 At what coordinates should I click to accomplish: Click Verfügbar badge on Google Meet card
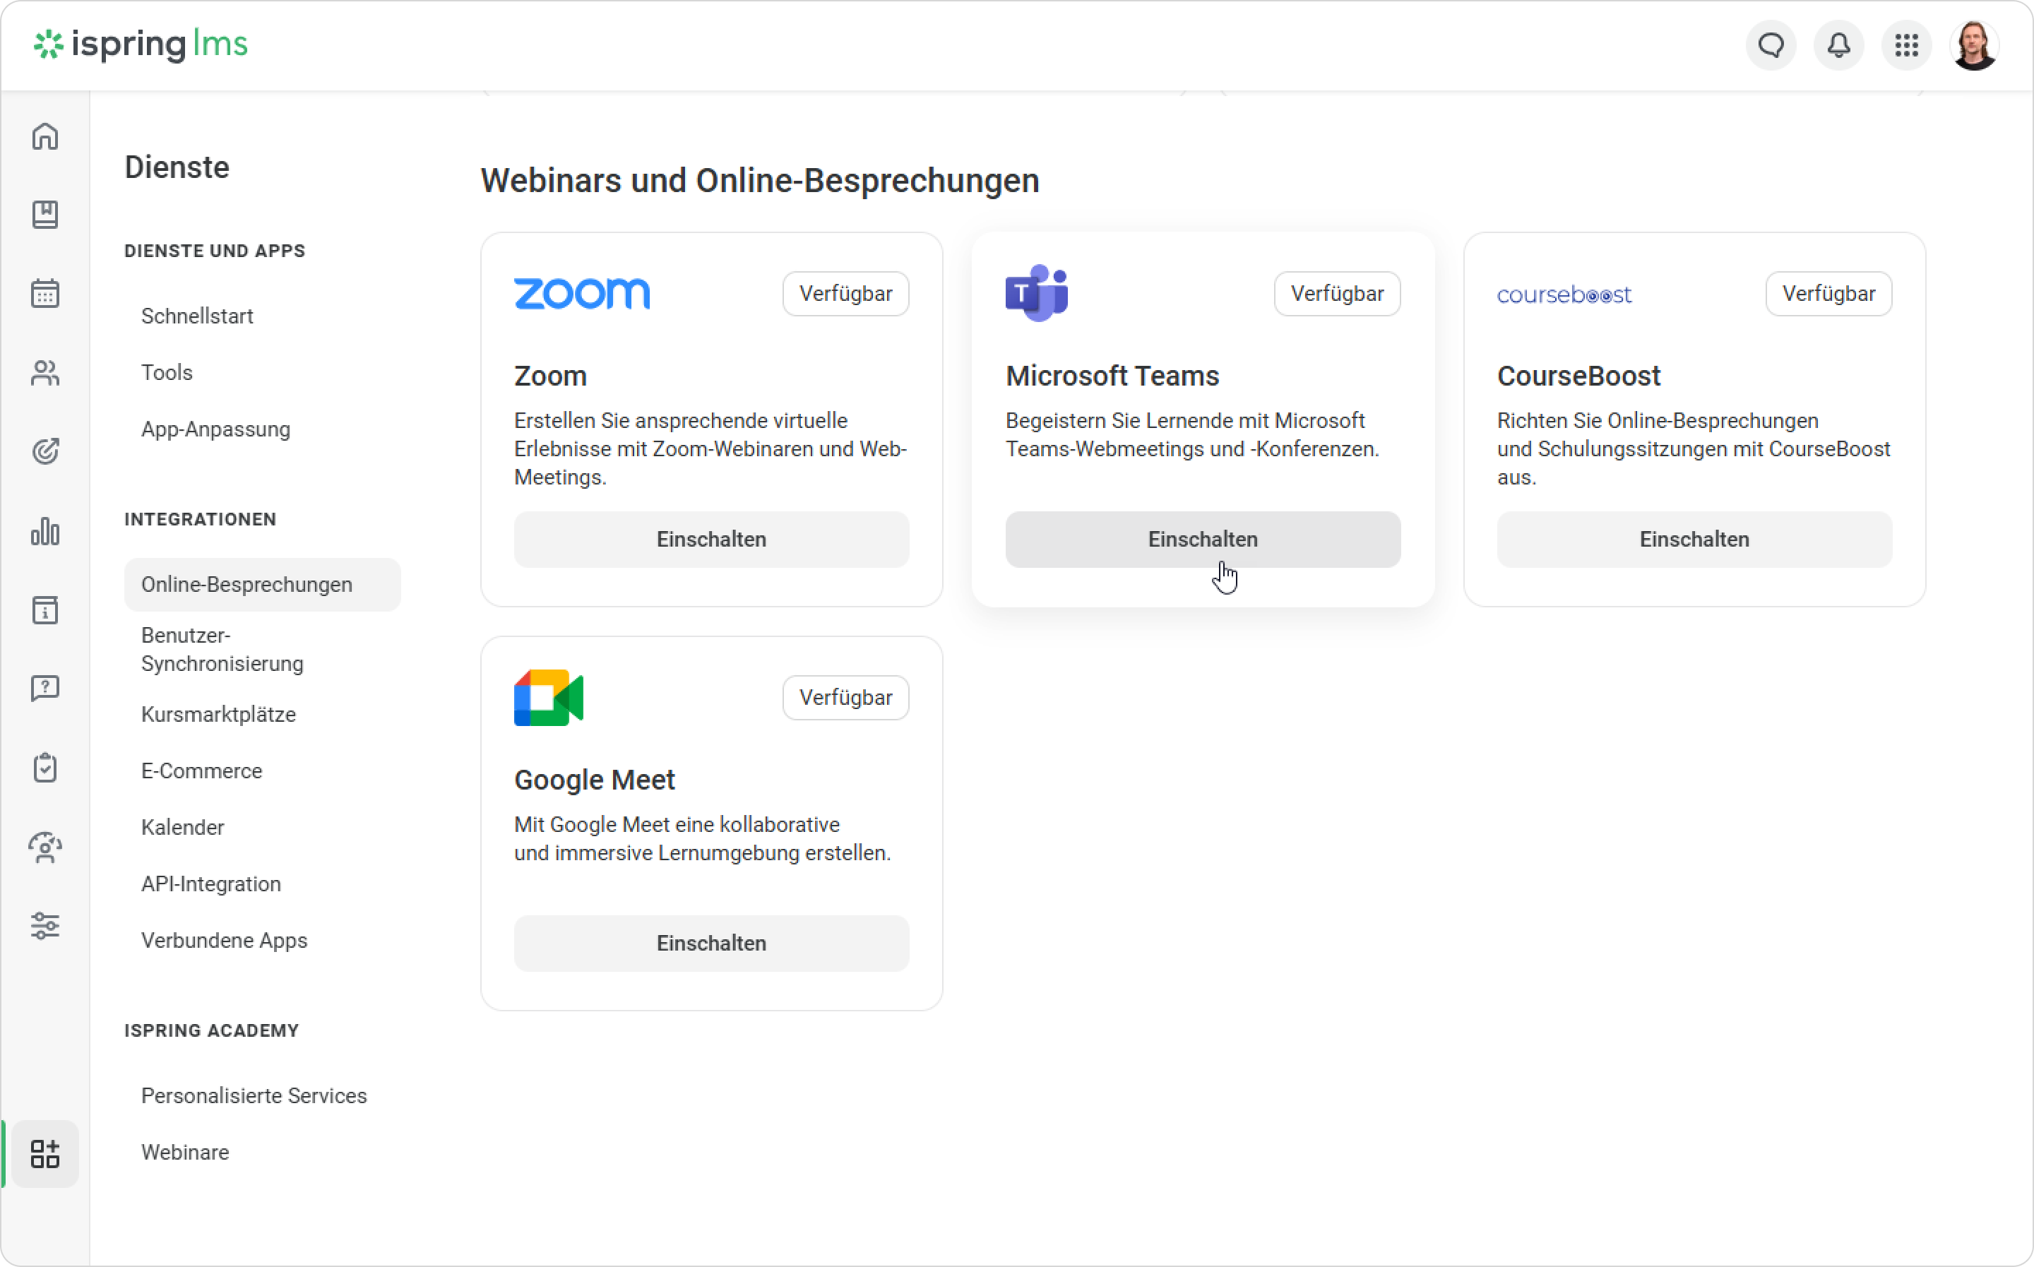tap(845, 697)
